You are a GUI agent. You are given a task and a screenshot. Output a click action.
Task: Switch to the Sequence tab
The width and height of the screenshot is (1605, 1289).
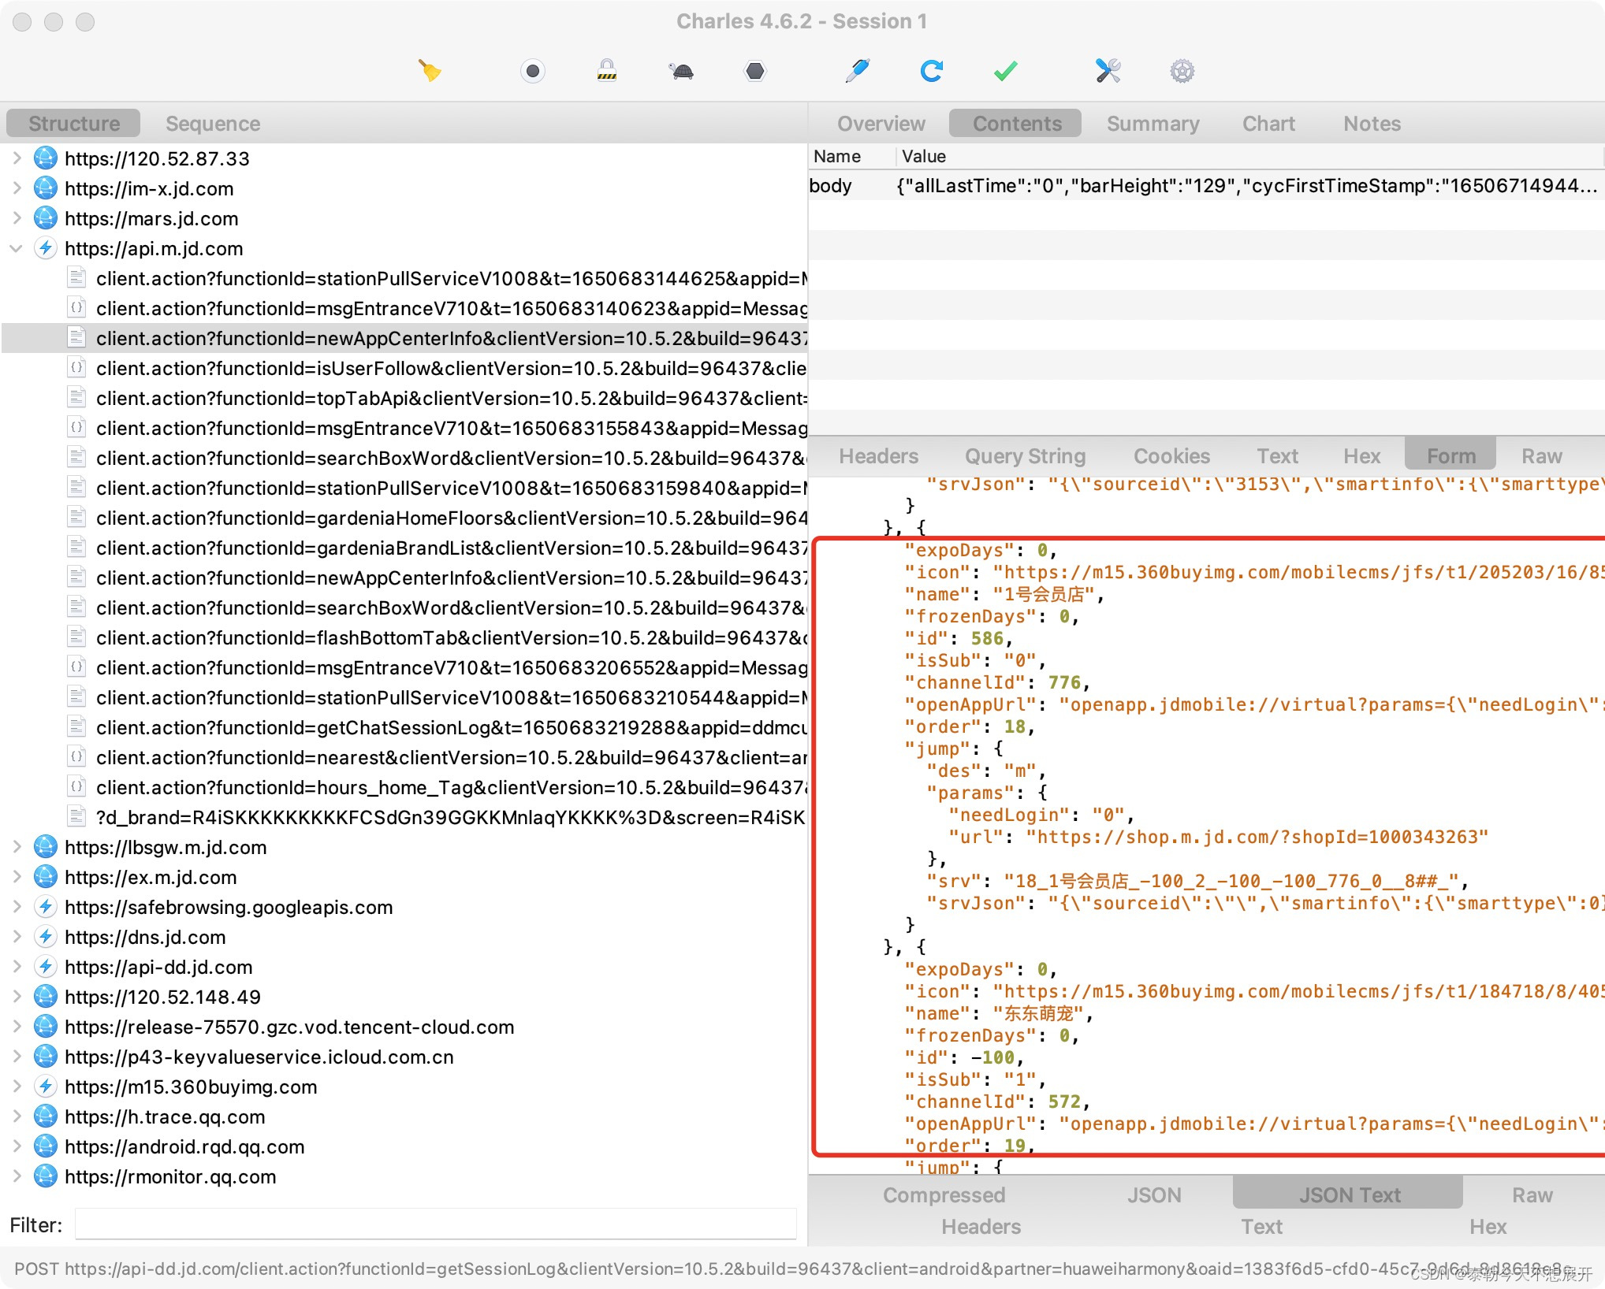click(213, 124)
